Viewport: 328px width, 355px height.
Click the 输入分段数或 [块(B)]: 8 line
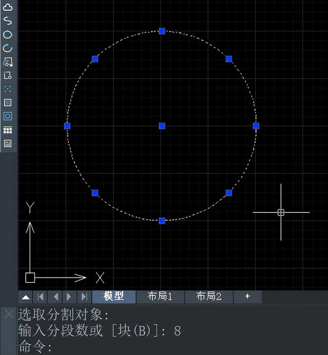click(99, 330)
